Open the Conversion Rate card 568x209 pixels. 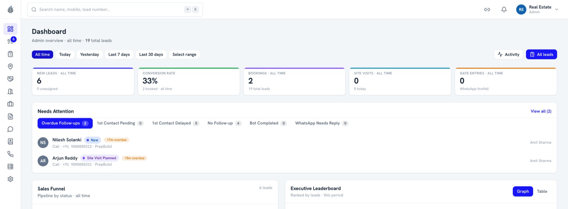189,81
